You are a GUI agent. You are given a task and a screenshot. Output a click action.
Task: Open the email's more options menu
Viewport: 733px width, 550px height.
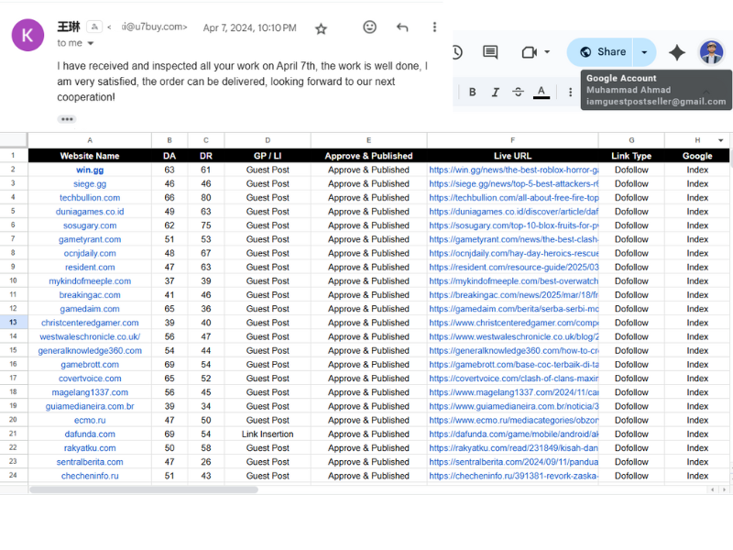click(x=434, y=27)
